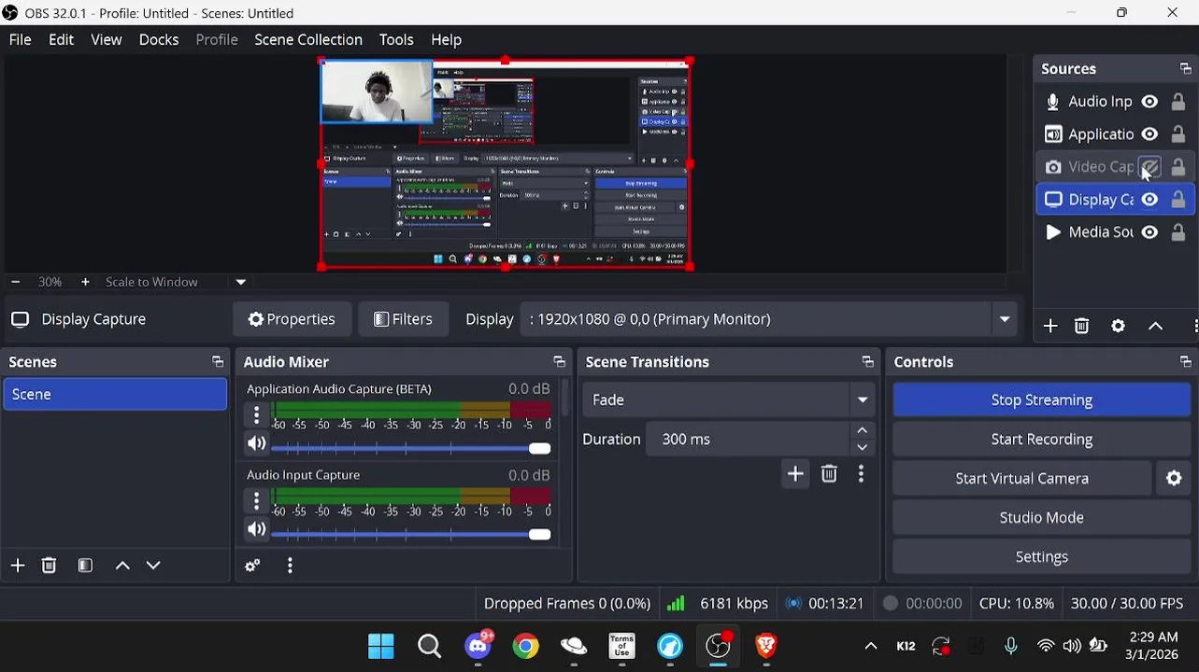This screenshot has width=1199, height=672.
Task: Pop out the Scene Transitions dock
Action: (867, 362)
